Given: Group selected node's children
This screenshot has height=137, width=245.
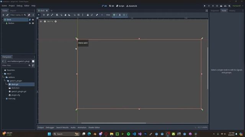Looking at the screenshot, I should coord(92,15).
